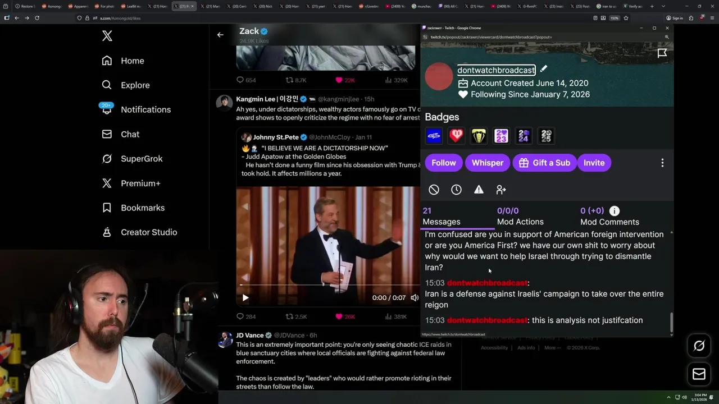Click the Follow button
Viewport: 719px width, 404px height.
pos(444,163)
